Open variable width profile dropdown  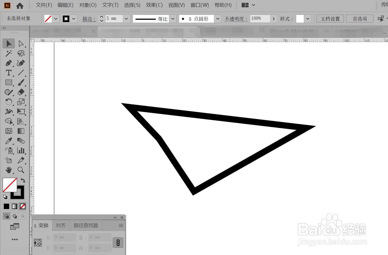coord(173,19)
